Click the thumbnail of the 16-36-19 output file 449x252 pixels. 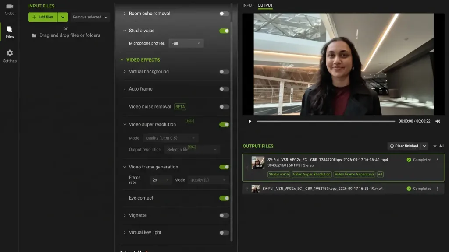pyautogui.click(x=256, y=189)
